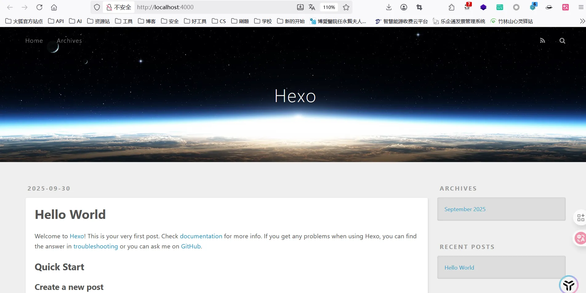Select the Home nav menu item
This screenshot has height=293, width=586.
[34, 41]
